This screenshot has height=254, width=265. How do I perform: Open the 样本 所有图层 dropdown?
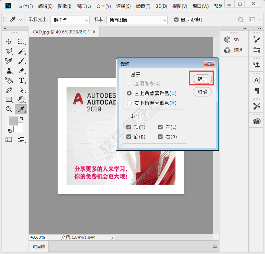(137, 20)
